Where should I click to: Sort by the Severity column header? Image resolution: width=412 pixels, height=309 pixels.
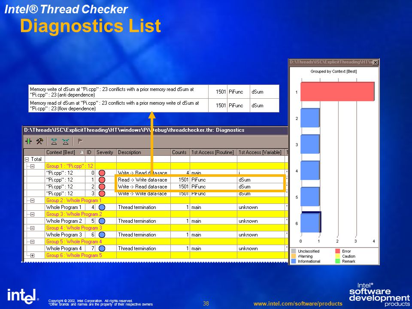tap(106, 152)
